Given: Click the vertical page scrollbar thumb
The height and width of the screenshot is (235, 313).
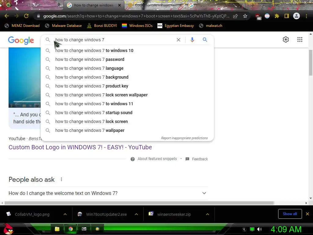Looking at the screenshot, I should click(x=311, y=62).
